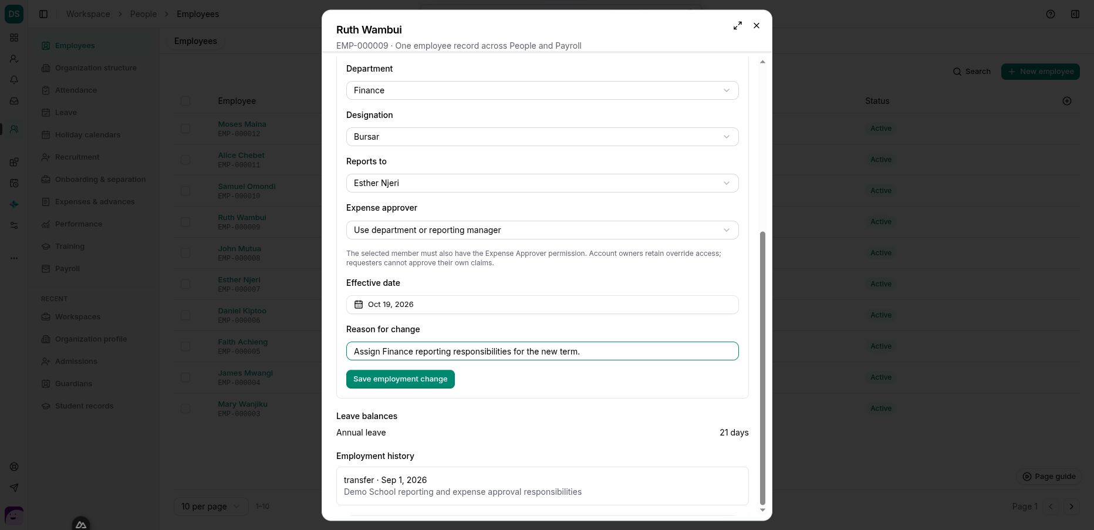Select the People module icon in the left rail

click(x=14, y=129)
